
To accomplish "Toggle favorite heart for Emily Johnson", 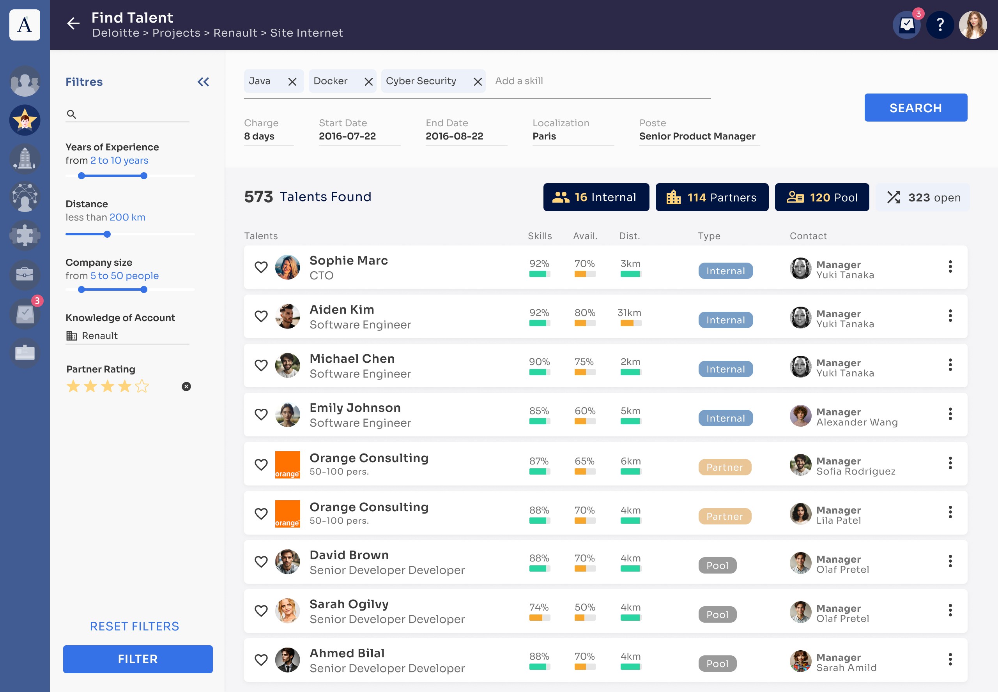I will [261, 414].
